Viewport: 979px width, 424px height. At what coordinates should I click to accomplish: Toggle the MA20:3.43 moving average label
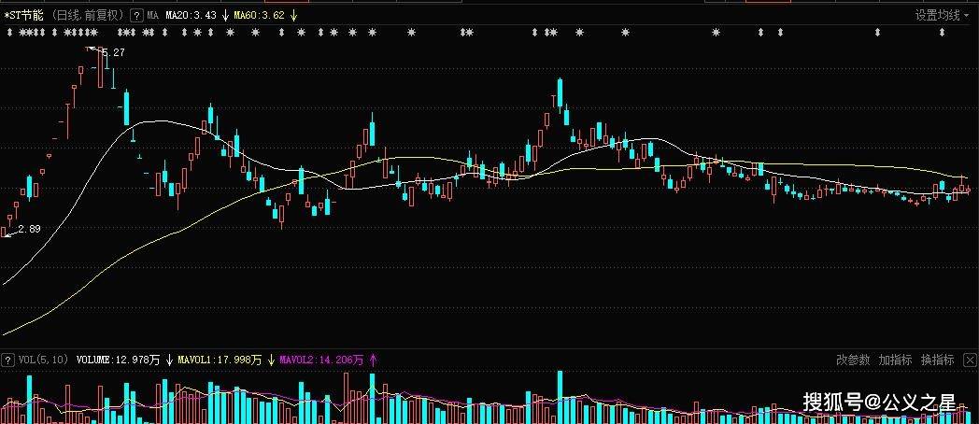tap(192, 15)
